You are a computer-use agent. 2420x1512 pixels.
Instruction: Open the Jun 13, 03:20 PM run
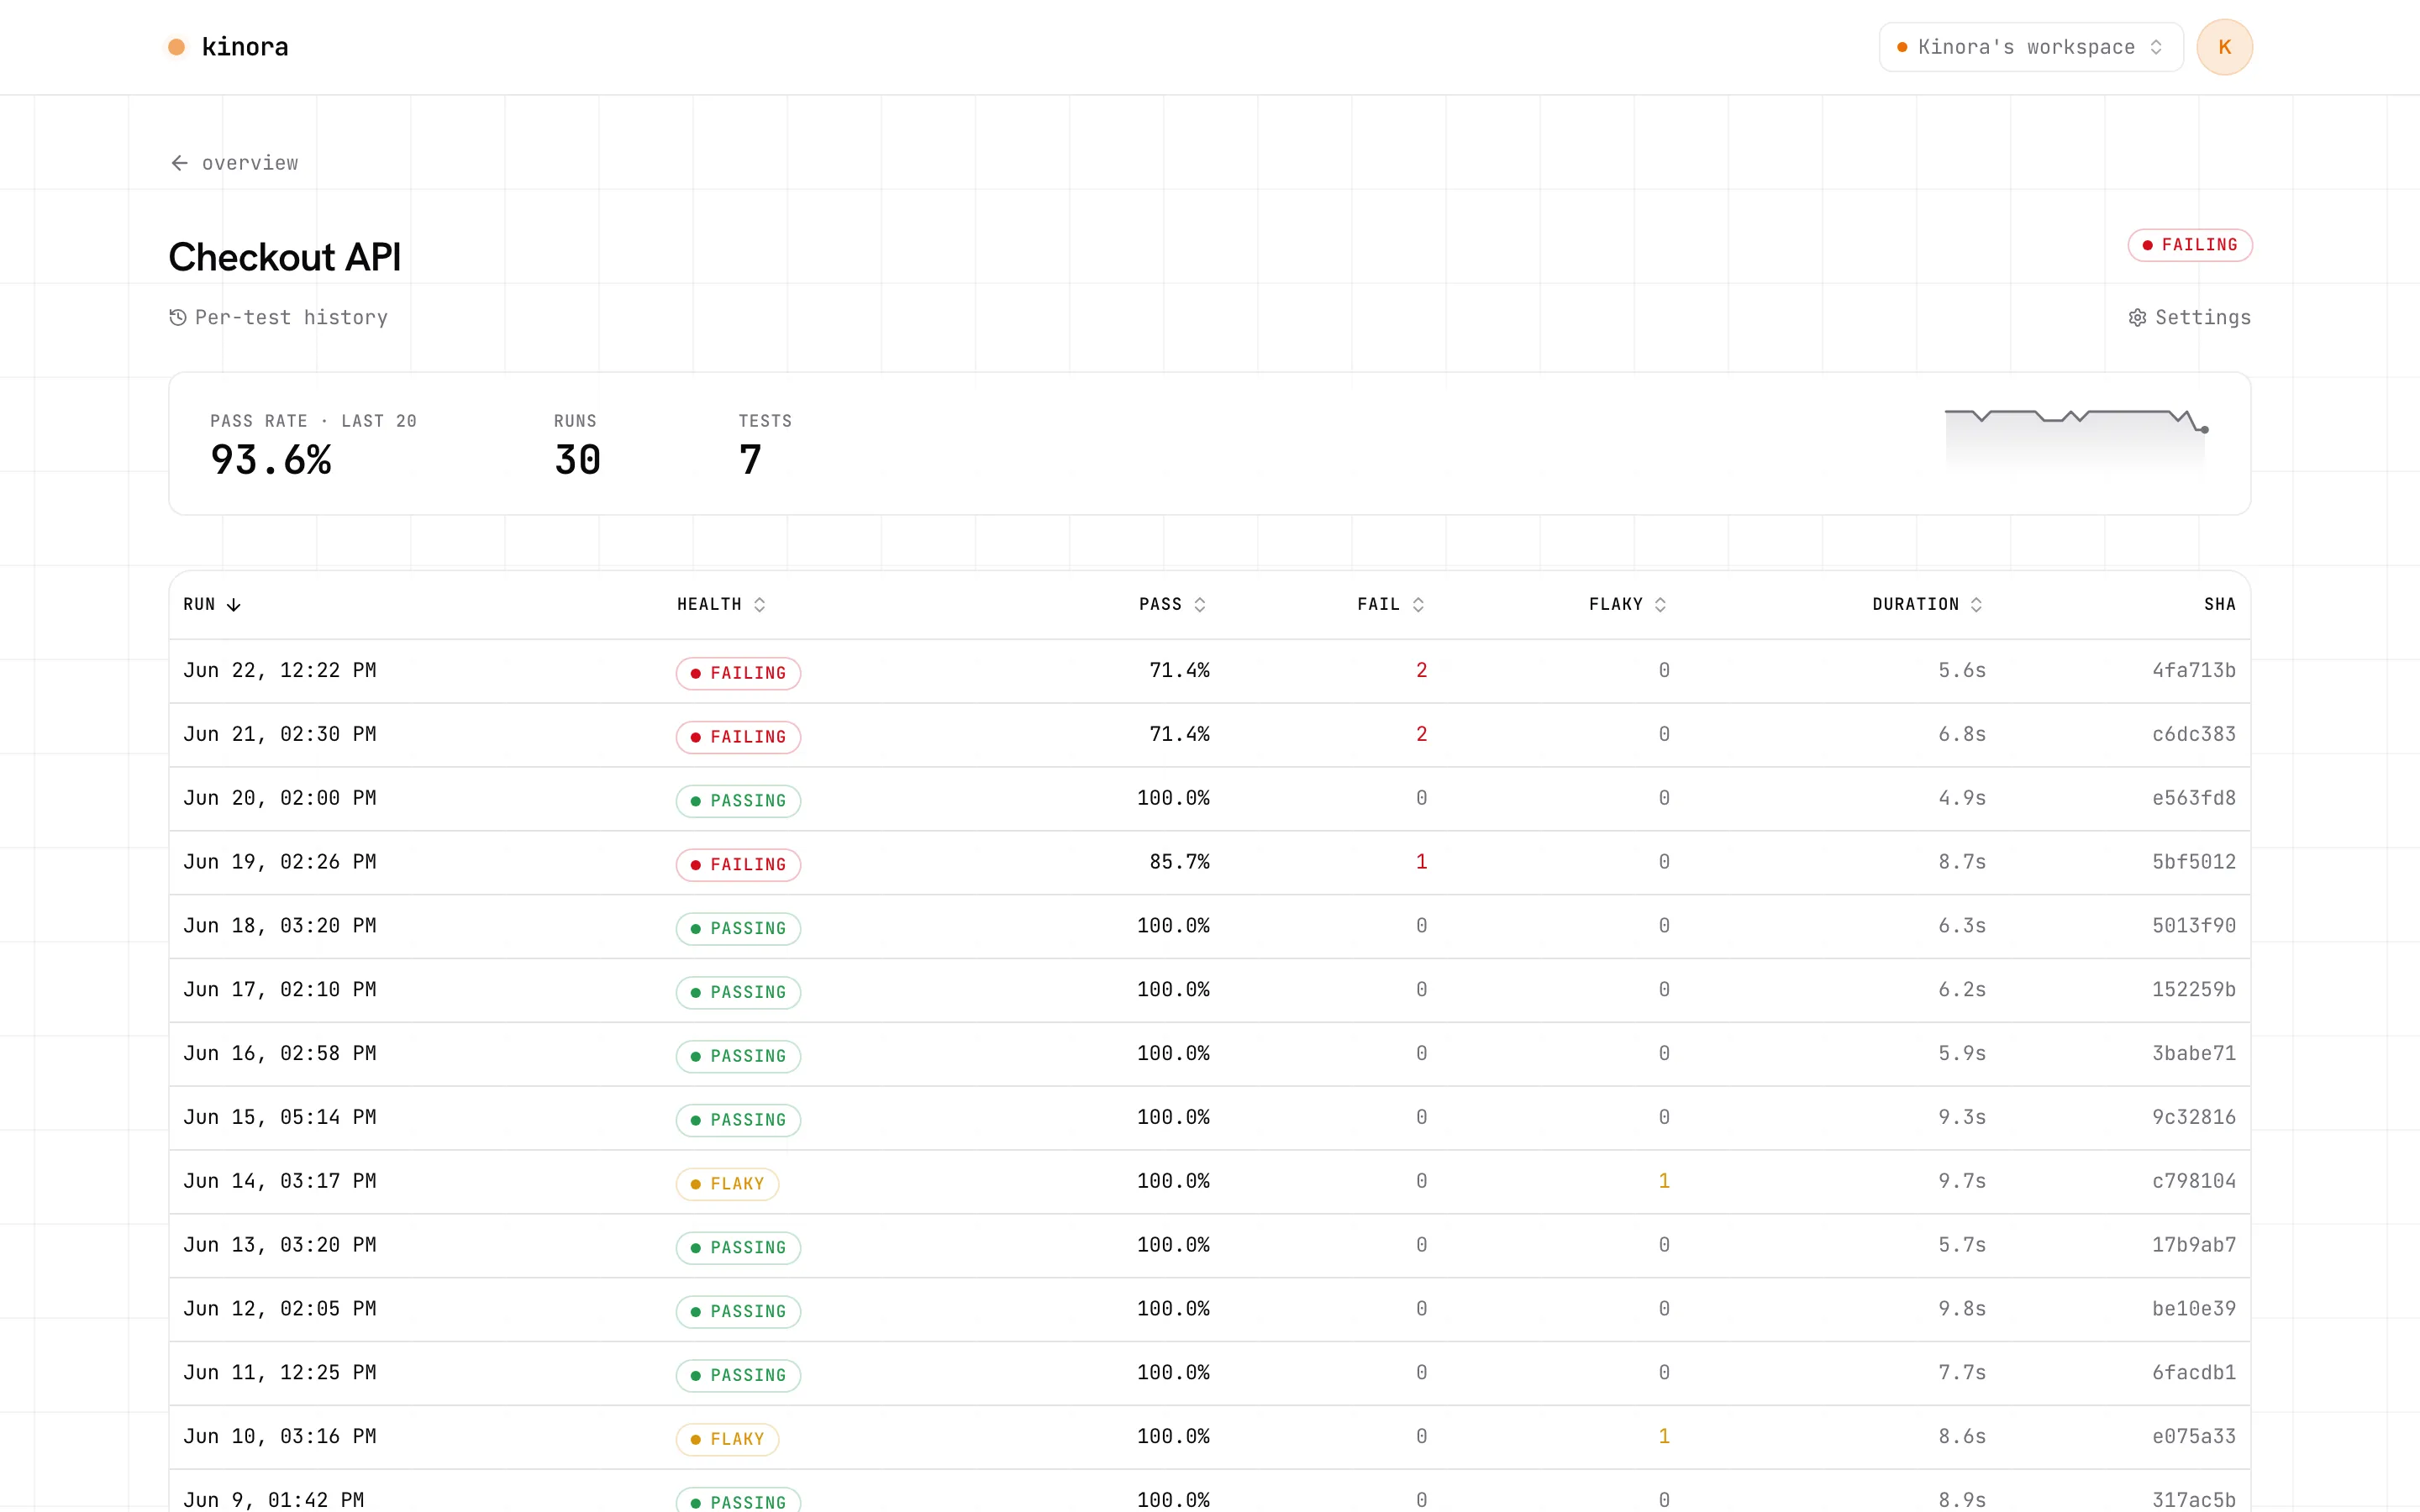point(1209,1246)
